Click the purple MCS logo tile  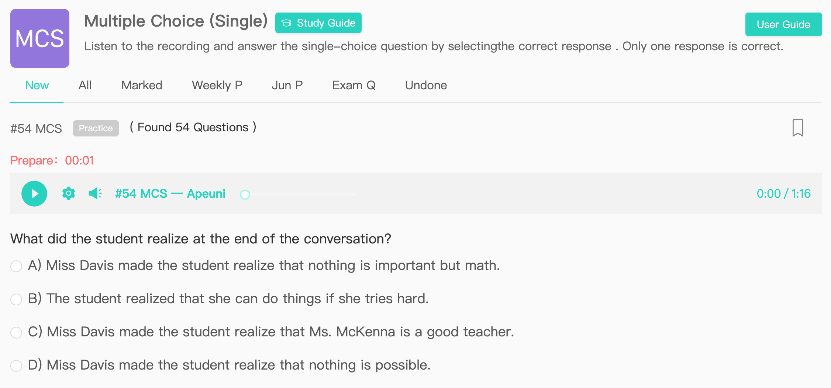point(40,38)
